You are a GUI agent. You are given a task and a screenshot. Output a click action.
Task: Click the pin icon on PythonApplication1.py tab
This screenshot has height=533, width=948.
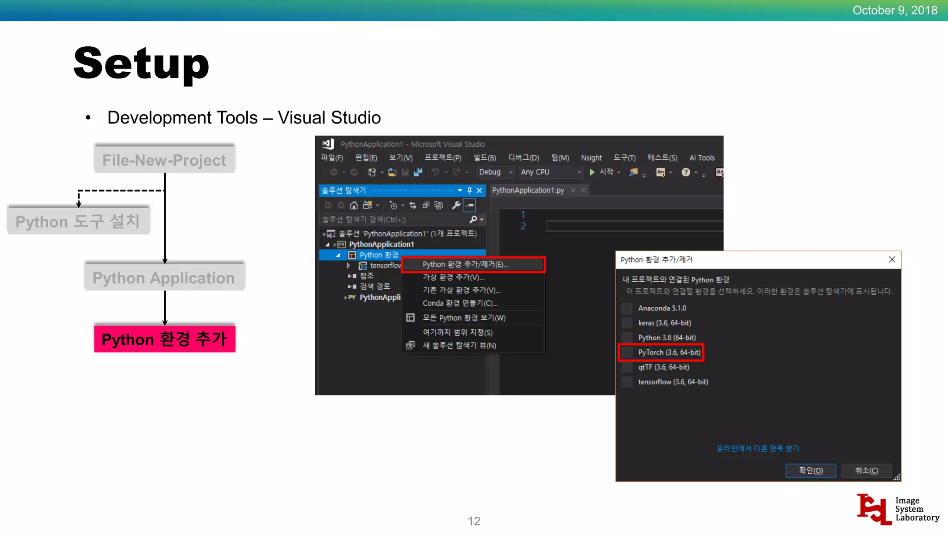click(x=573, y=190)
